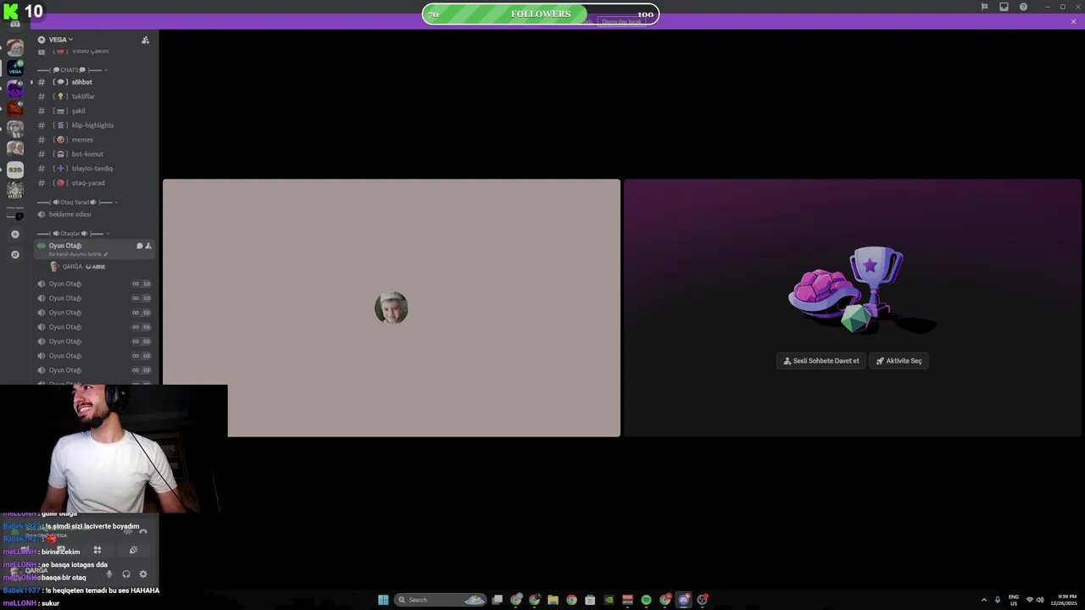Click the avatar in the voice call tile
This screenshot has width=1085, height=610.
pos(391,308)
